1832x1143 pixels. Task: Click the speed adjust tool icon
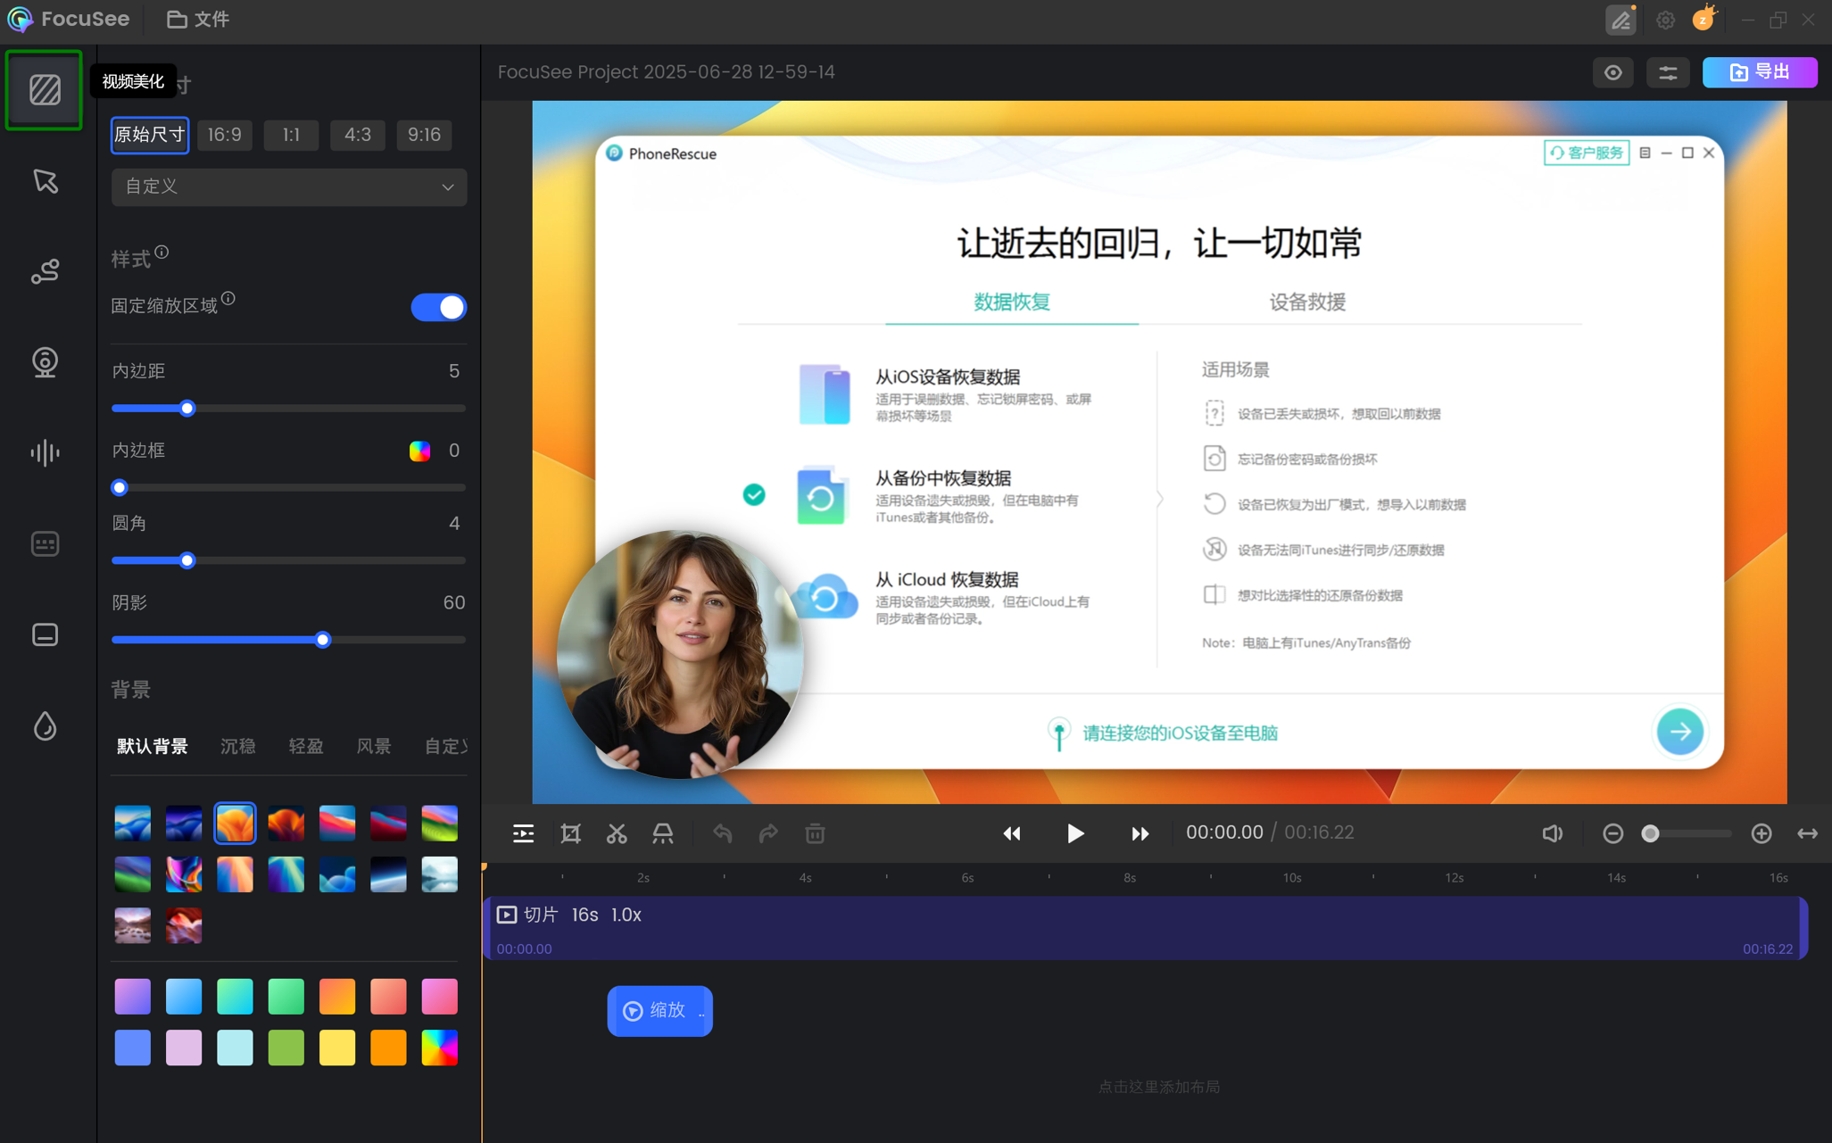tap(663, 833)
